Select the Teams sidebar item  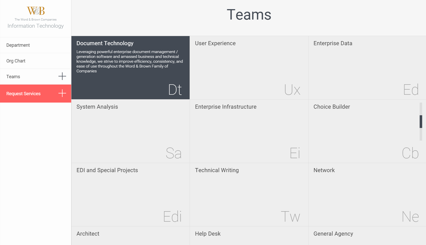[x=13, y=77]
